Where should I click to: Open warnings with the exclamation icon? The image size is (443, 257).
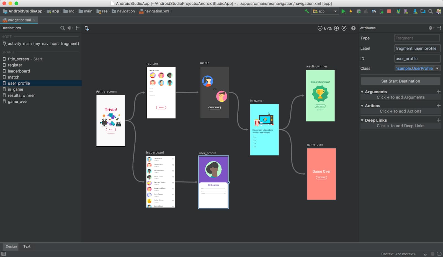pyautogui.click(x=353, y=28)
